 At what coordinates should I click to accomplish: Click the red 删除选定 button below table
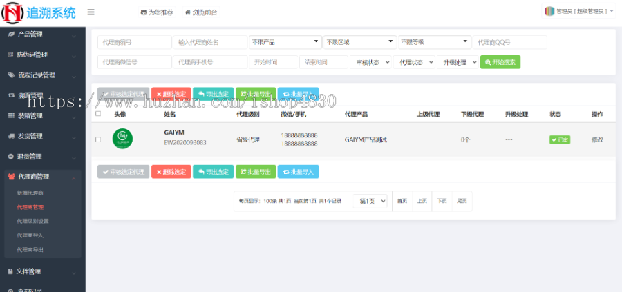click(x=171, y=172)
